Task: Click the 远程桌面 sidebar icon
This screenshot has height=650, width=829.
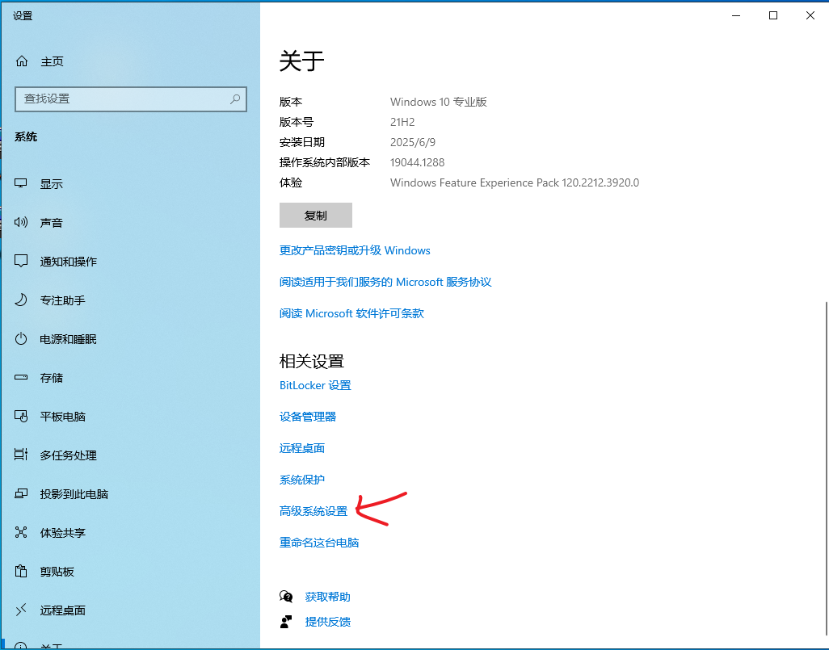Action: click(21, 610)
